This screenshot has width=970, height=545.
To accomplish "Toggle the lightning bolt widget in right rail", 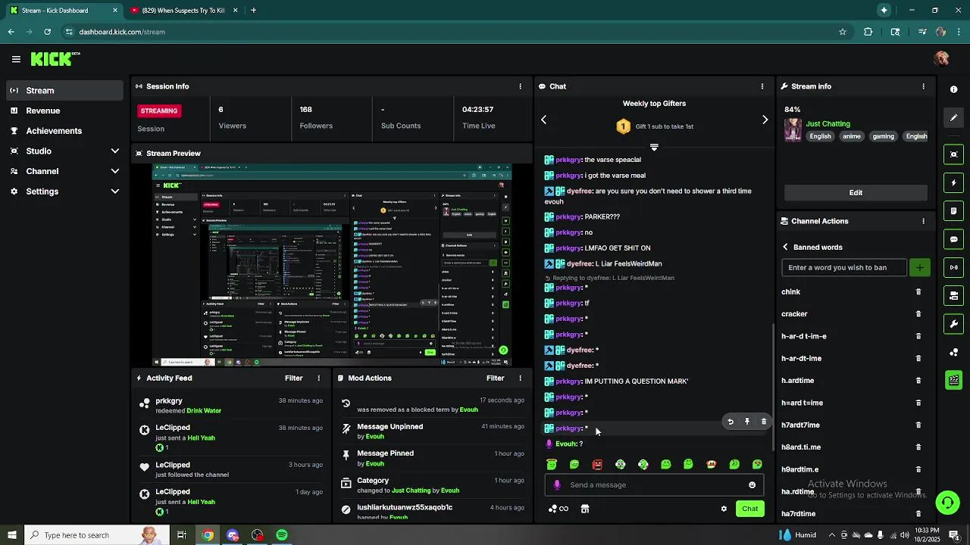I will 953,183.
